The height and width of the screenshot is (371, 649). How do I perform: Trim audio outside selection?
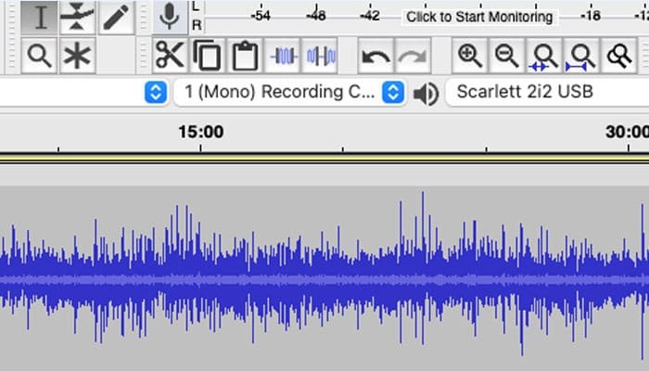click(x=283, y=56)
